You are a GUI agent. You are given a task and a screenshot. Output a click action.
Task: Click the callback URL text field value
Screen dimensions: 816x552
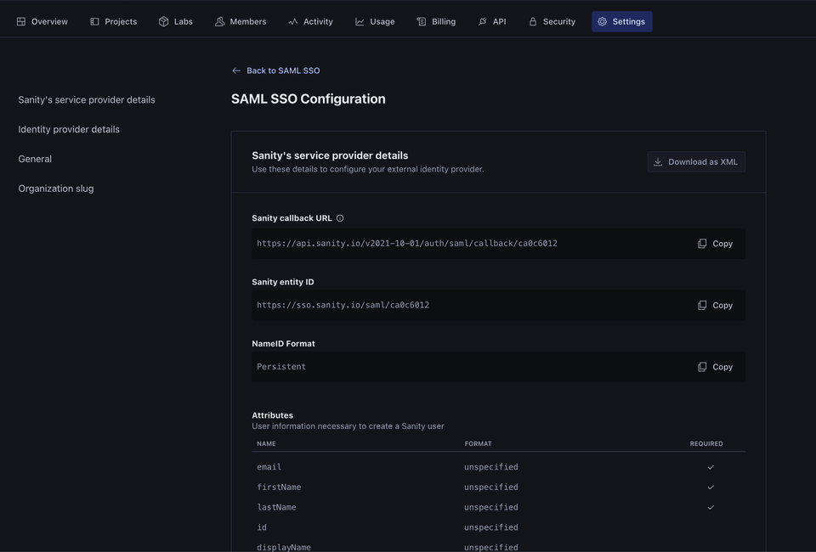pyautogui.click(x=407, y=243)
